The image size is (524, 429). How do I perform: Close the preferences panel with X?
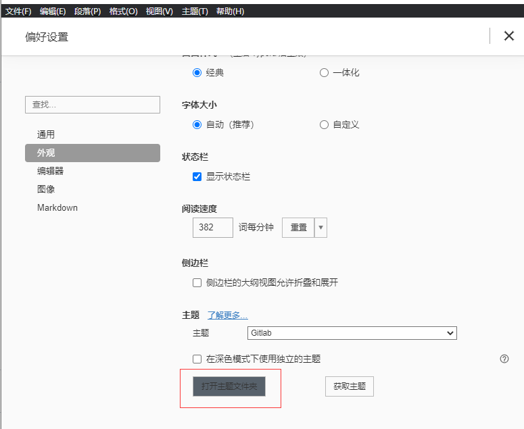click(x=509, y=36)
